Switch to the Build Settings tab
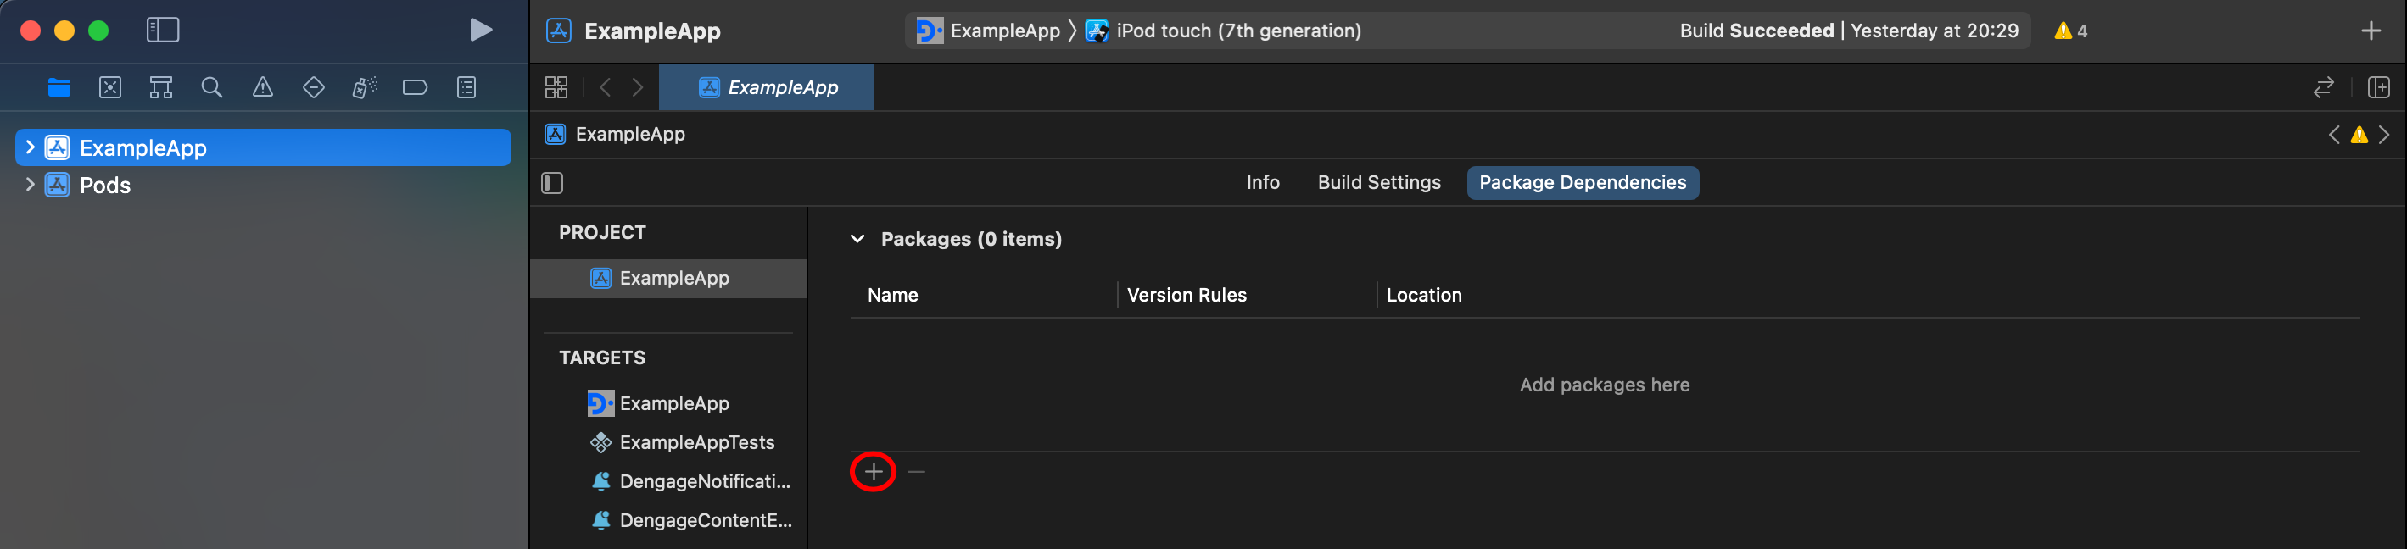Screen dimensions: 2407x549 (x=1378, y=183)
